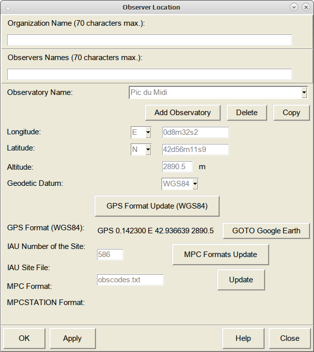This screenshot has height=352, width=314.
Task: Click the obscodes.txt site file field
Action: tap(130, 280)
